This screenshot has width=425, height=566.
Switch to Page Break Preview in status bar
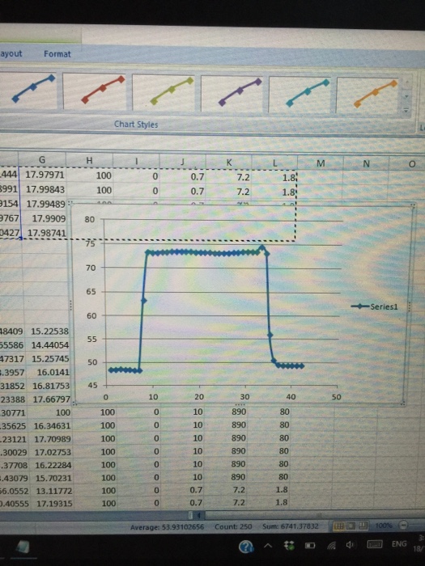click(363, 526)
